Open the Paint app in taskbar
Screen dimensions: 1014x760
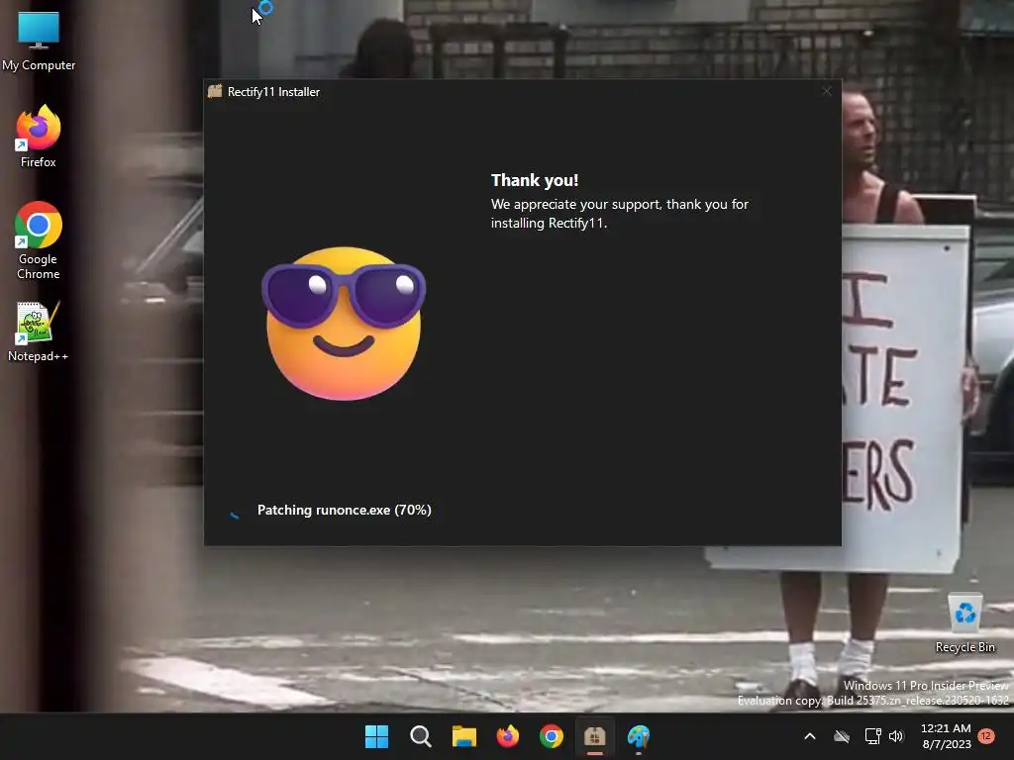tap(639, 736)
